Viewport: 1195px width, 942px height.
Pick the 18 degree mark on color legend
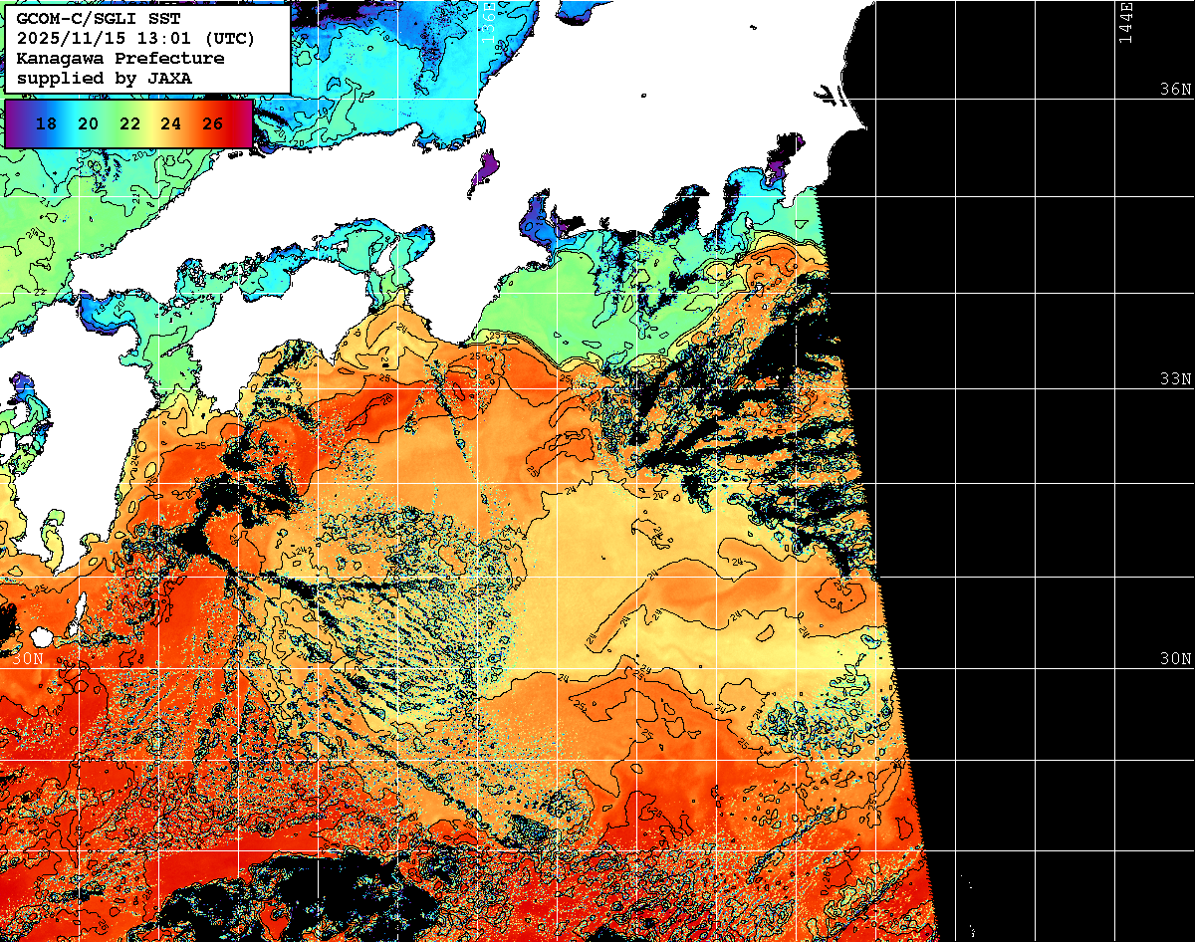45,123
